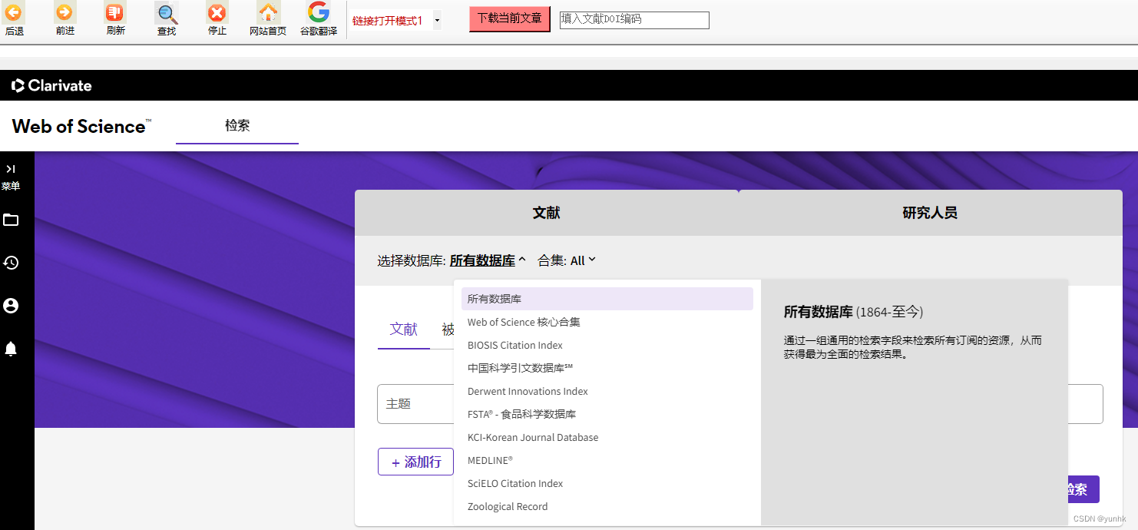This screenshot has height=530, width=1138.
Task: Open the user profile icon in sidebar
Action: coord(11,306)
